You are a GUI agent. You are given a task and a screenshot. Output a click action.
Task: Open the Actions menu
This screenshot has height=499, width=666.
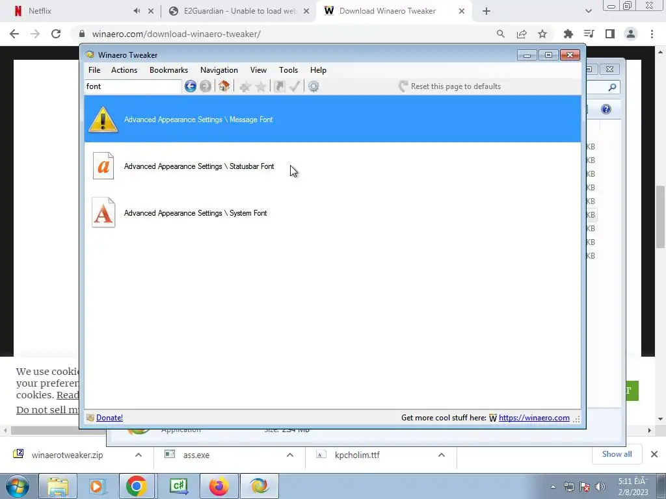coord(124,70)
